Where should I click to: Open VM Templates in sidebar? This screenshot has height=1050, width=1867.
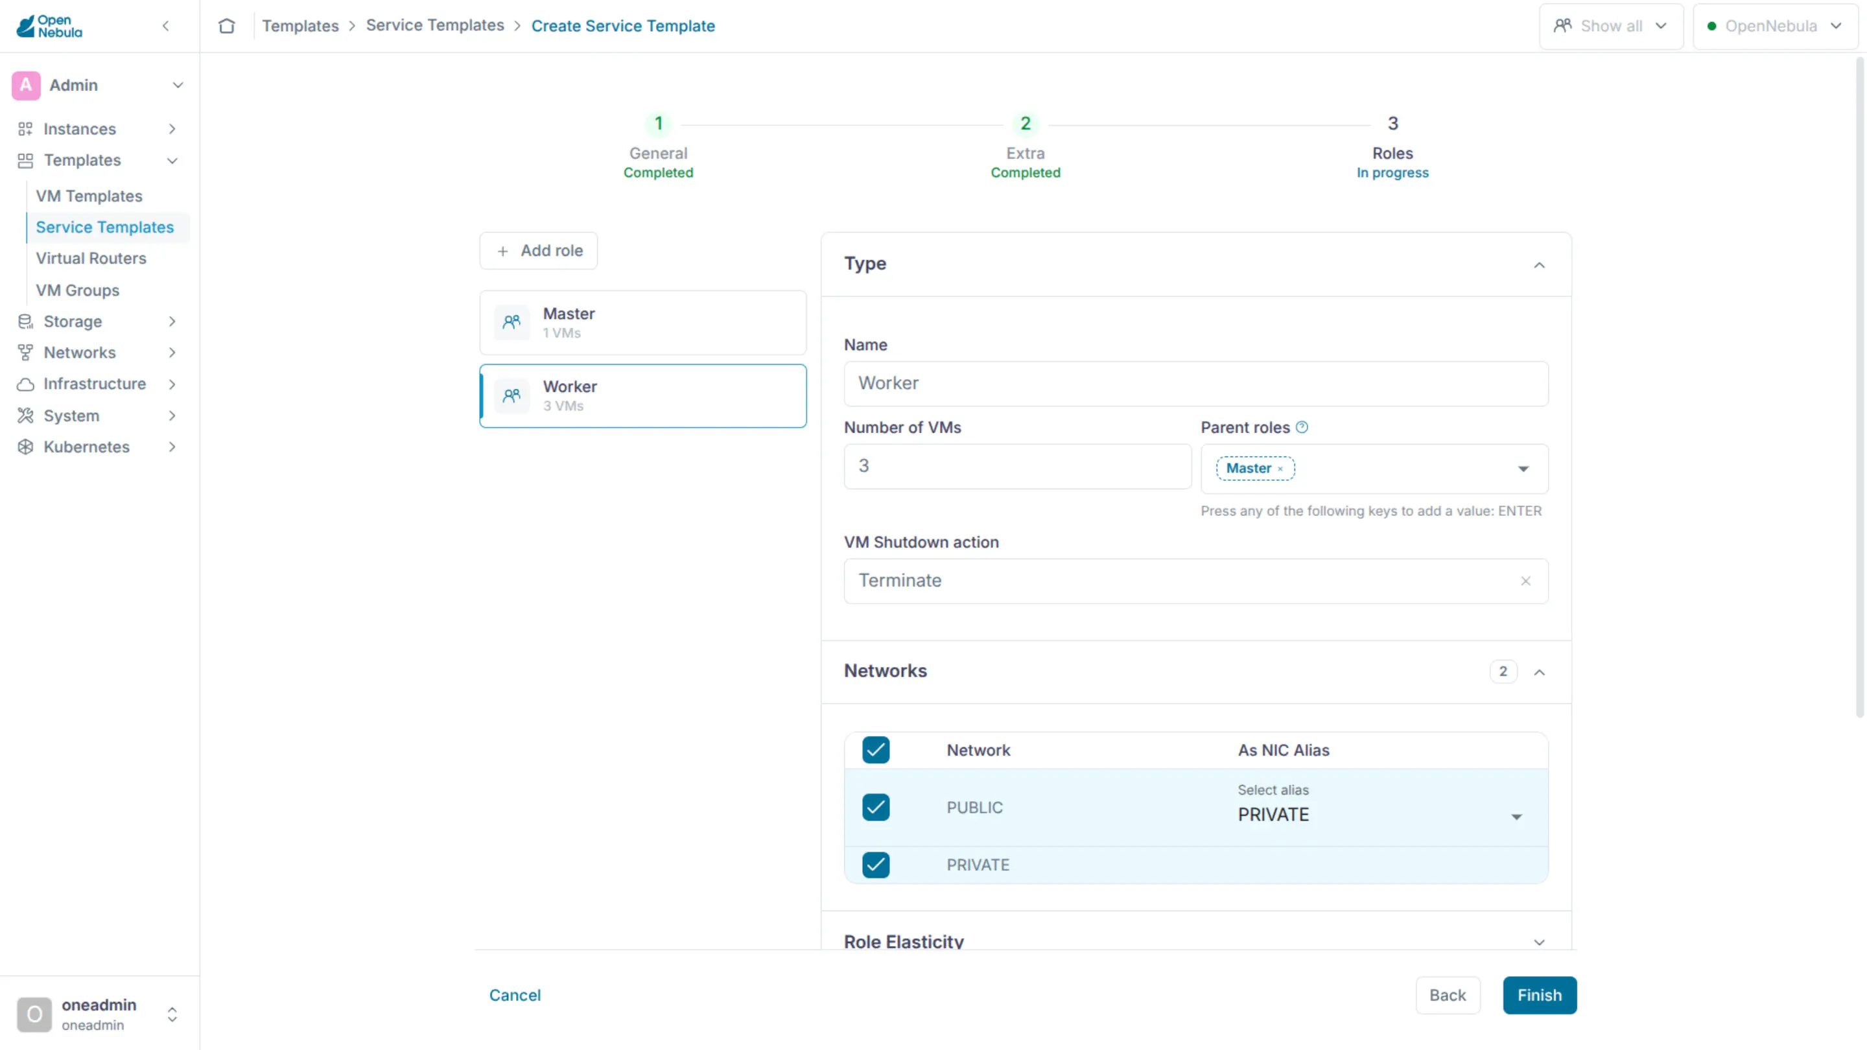[x=89, y=196]
